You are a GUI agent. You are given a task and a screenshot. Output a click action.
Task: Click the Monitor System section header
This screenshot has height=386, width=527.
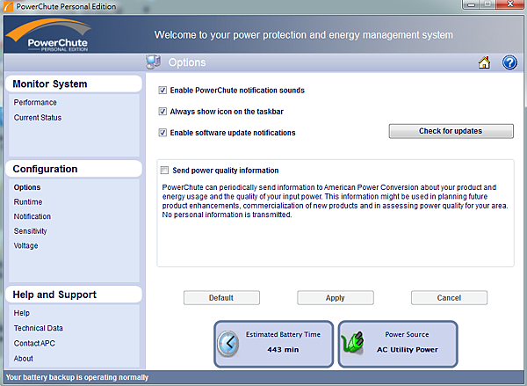click(74, 84)
